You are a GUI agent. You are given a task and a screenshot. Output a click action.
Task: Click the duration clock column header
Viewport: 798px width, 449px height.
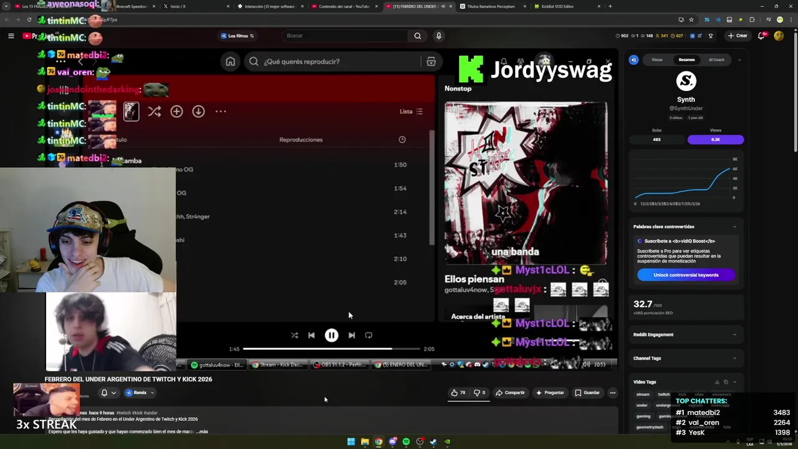tap(402, 140)
